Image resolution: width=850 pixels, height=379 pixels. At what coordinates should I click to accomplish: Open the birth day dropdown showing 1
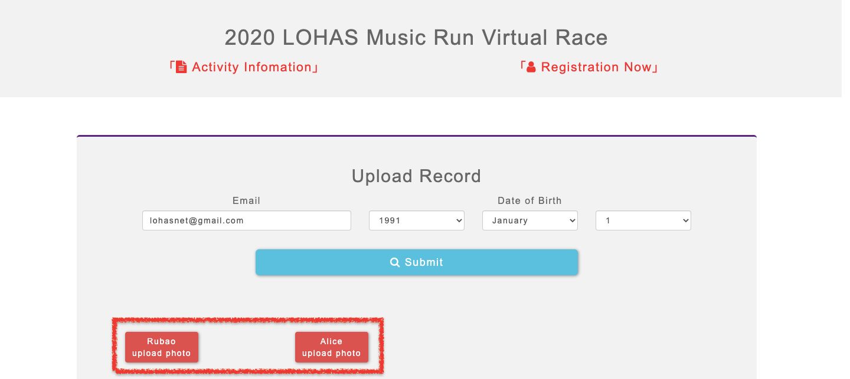[x=643, y=220]
